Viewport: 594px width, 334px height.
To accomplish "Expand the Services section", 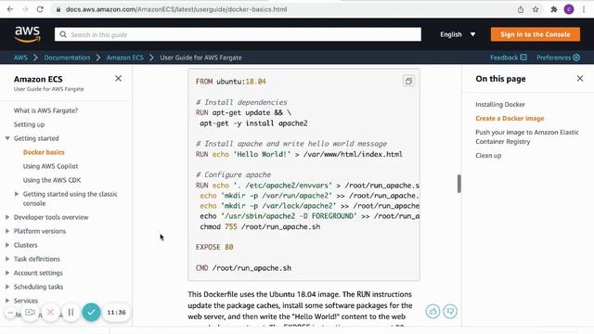I will (x=7, y=301).
